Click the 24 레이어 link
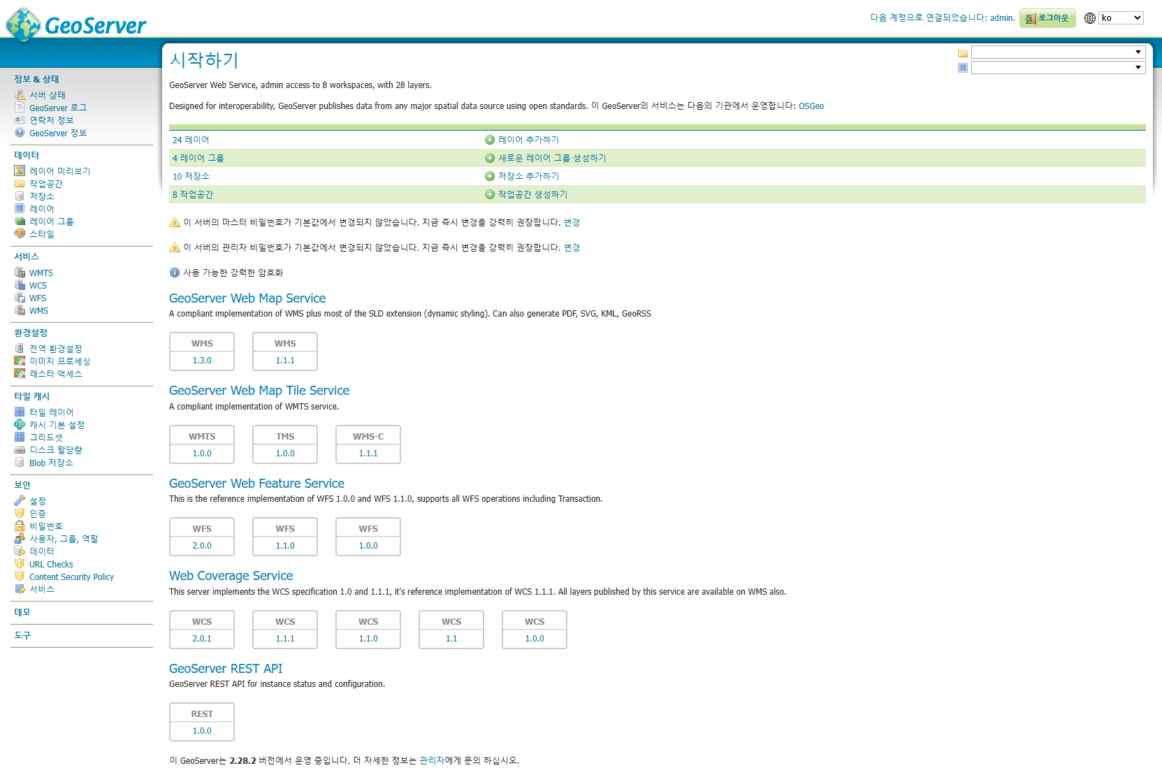The image size is (1162, 768). pos(191,140)
